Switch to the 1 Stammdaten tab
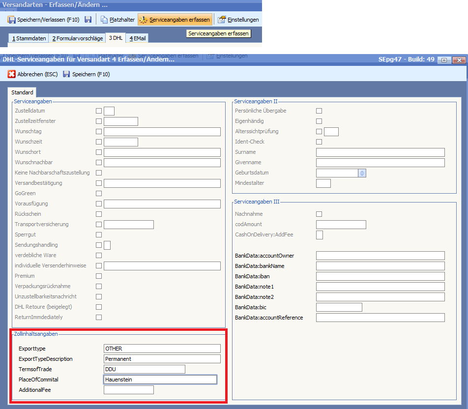Screen dimensions: 468x409 point(29,38)
